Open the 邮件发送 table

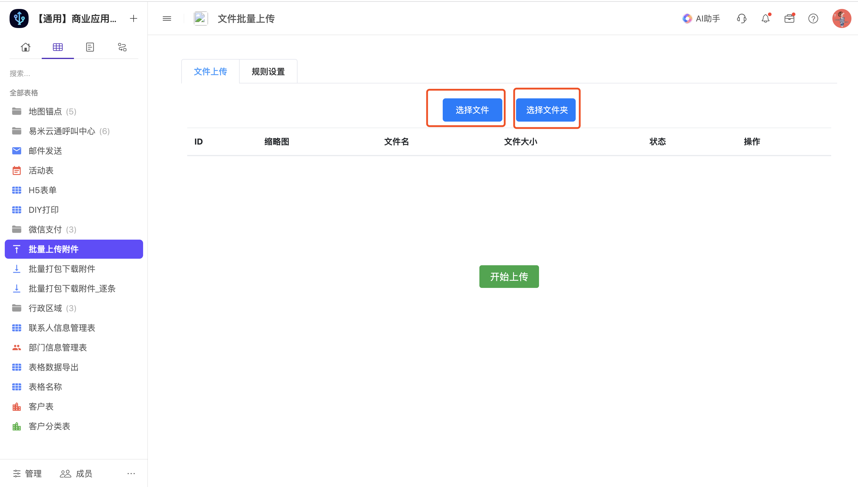pos(74,151)
